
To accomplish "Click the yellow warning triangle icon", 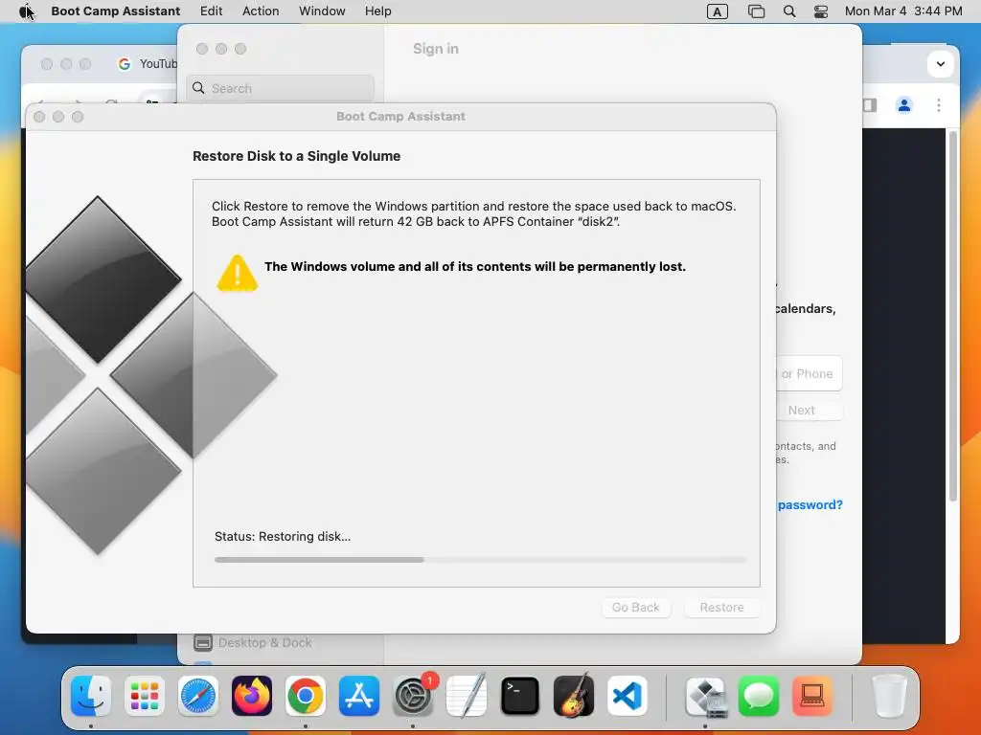I will click(238, 273).
